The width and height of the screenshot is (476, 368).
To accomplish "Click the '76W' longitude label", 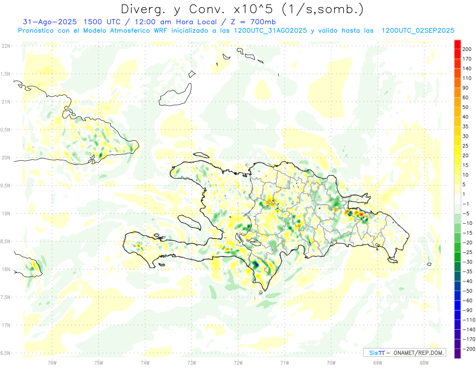I will pyautogui.click(x=52, y=362).
